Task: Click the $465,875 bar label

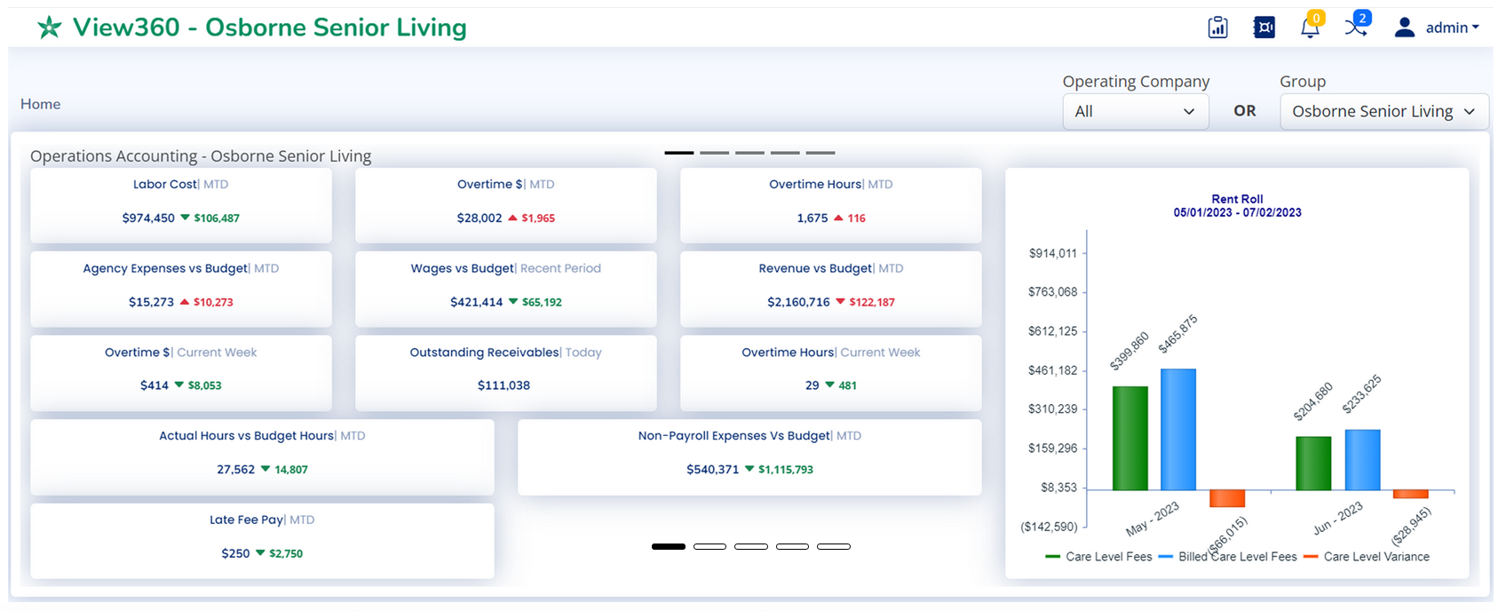Action: [1178, 335]
